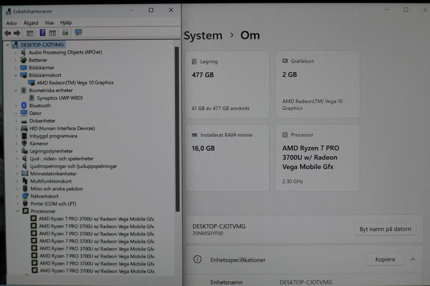Click the 20NMS0YF00 model text
This screenshot has width=430, height=286.
(x=207, y=233)
